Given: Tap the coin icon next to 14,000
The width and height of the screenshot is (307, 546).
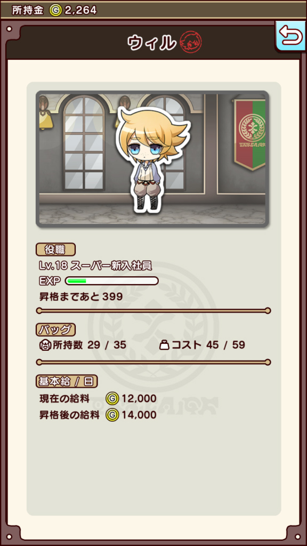Looking at the screenshot, I should [112, 415].
